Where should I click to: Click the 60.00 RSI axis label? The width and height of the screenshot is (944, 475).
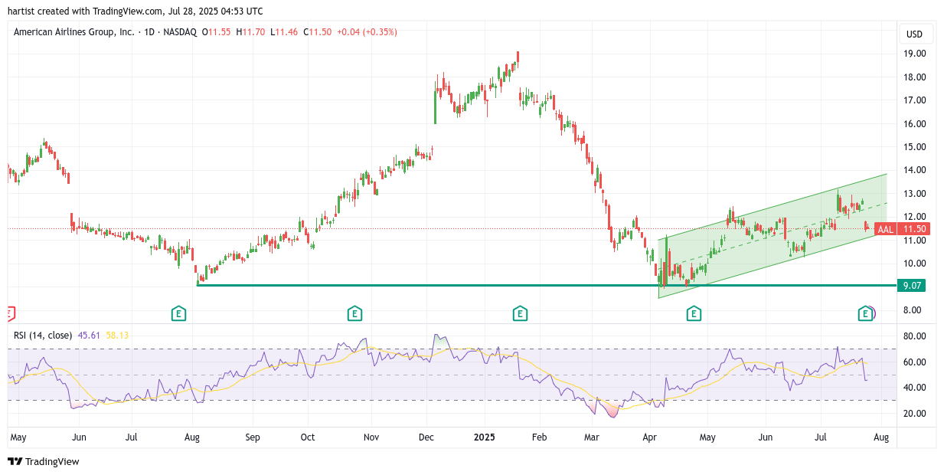pos(915,362)
